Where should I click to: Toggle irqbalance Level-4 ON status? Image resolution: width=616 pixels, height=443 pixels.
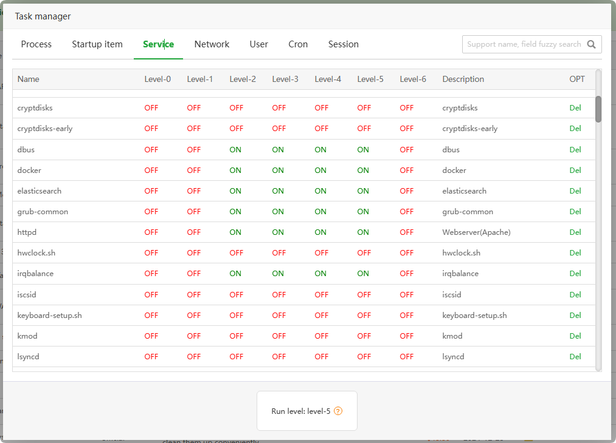[320, 274]
